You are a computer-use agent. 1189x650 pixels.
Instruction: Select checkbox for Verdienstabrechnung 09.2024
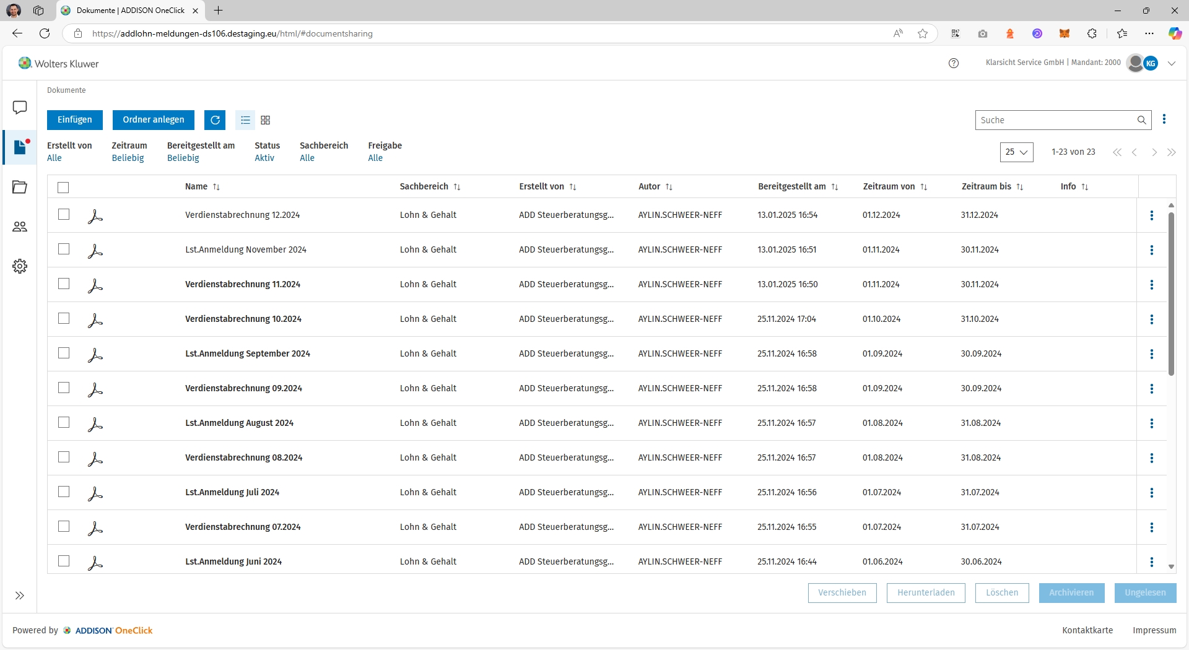[x=64, y=388]
